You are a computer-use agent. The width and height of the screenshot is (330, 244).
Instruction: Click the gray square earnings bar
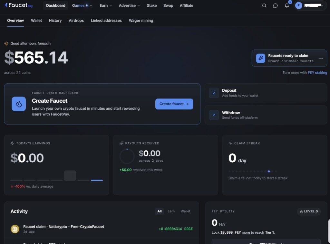tap(70, 176)
